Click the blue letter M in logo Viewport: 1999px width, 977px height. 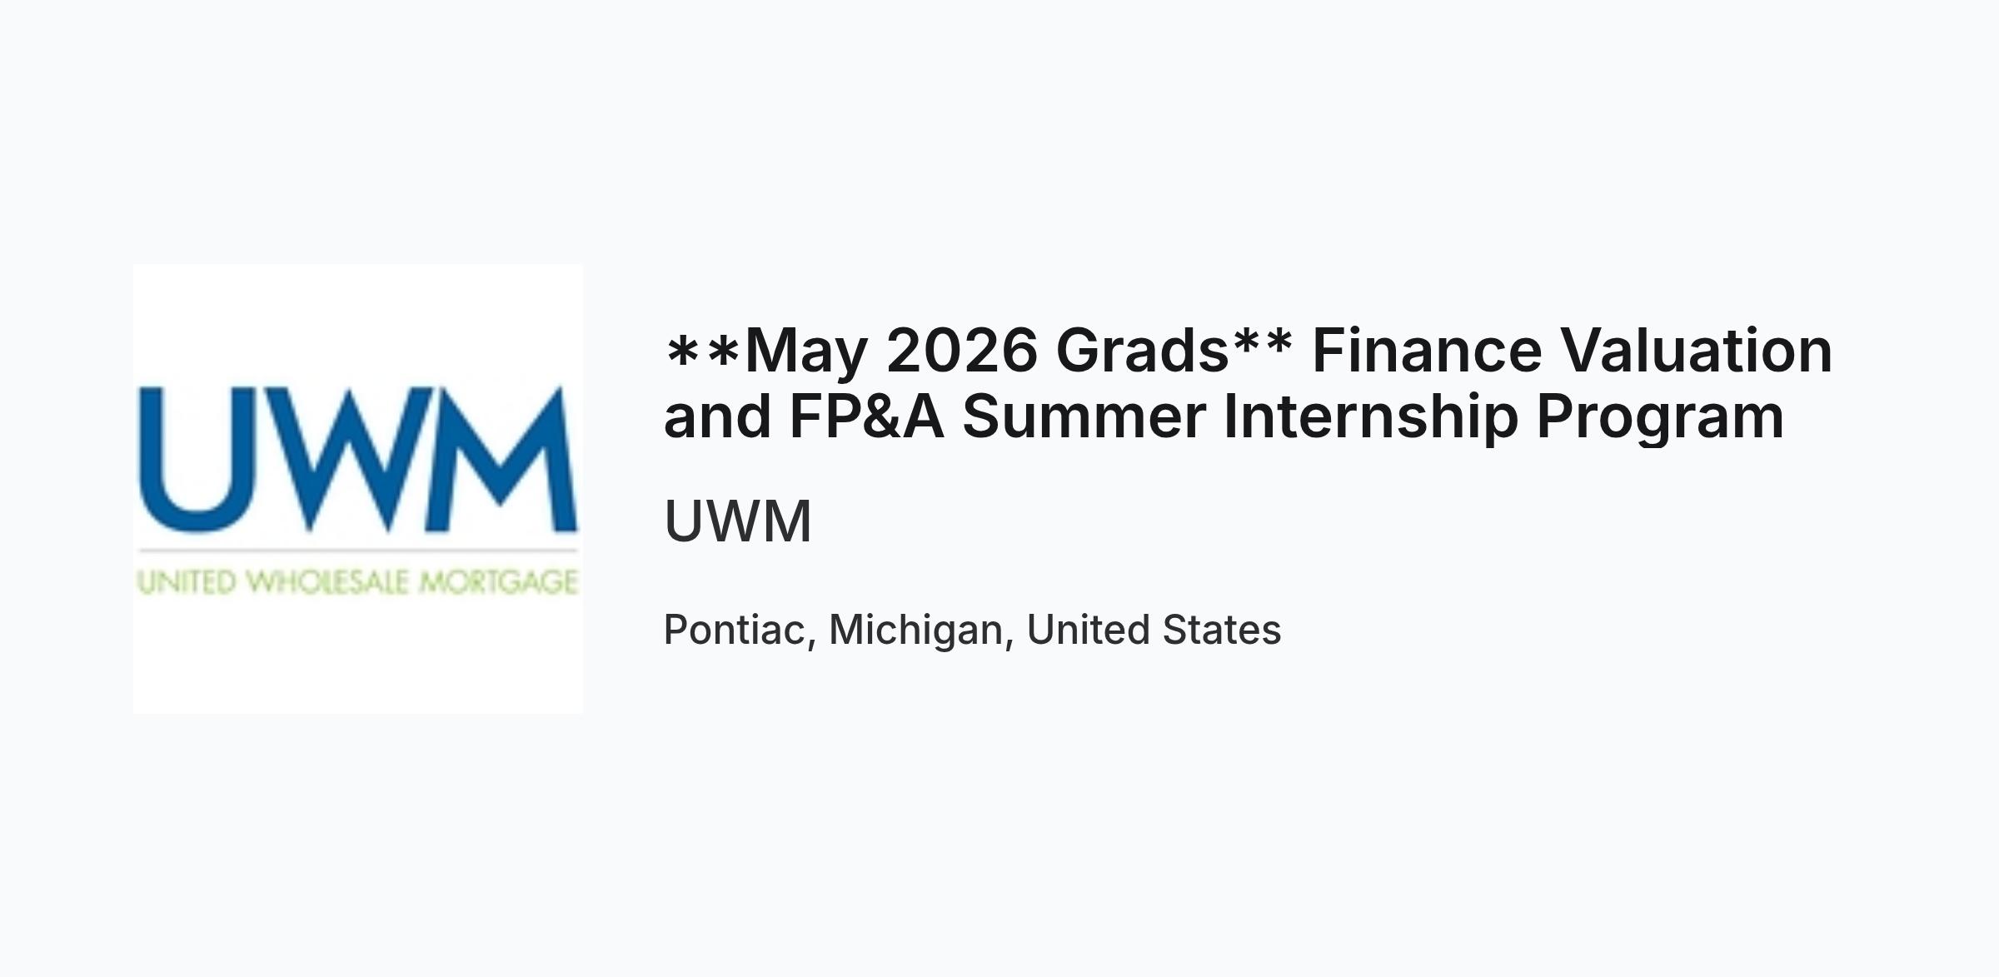[501, 459]
